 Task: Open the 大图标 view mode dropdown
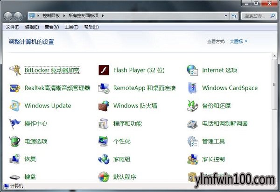click(238, 42)
